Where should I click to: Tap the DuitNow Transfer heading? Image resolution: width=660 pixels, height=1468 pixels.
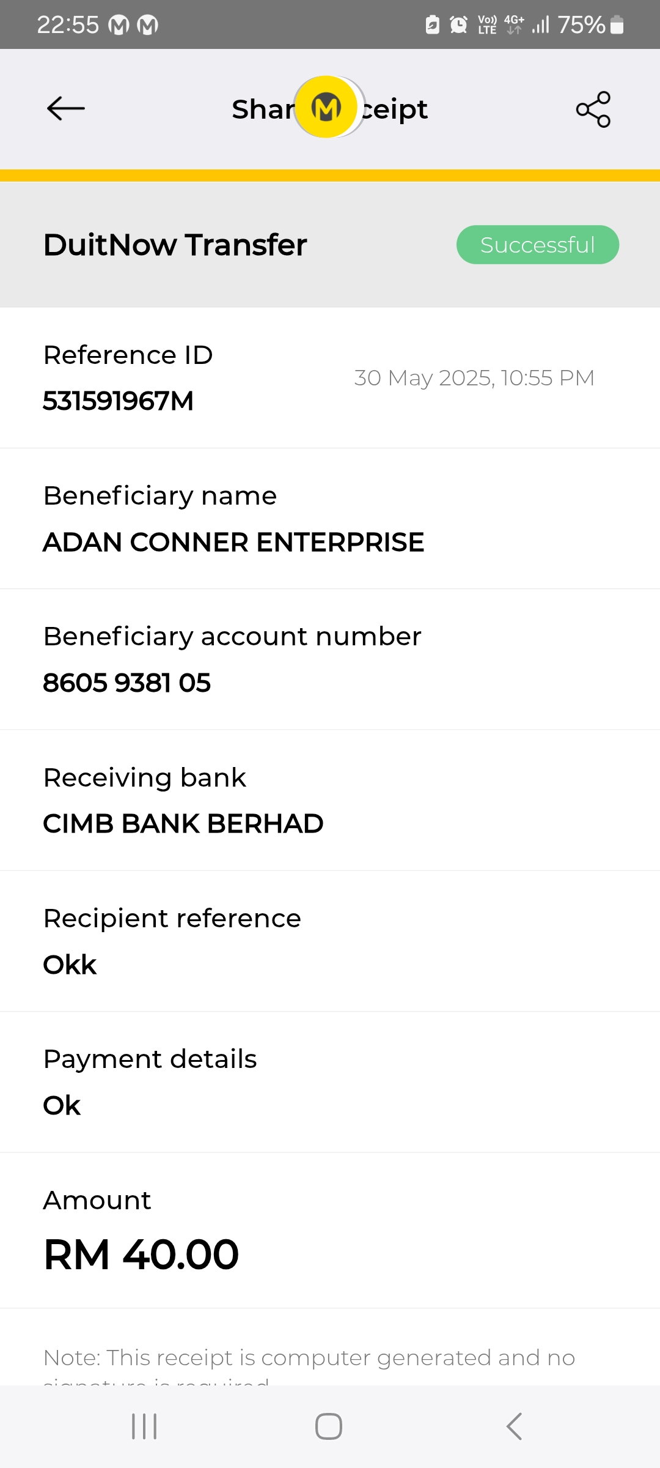175,245
